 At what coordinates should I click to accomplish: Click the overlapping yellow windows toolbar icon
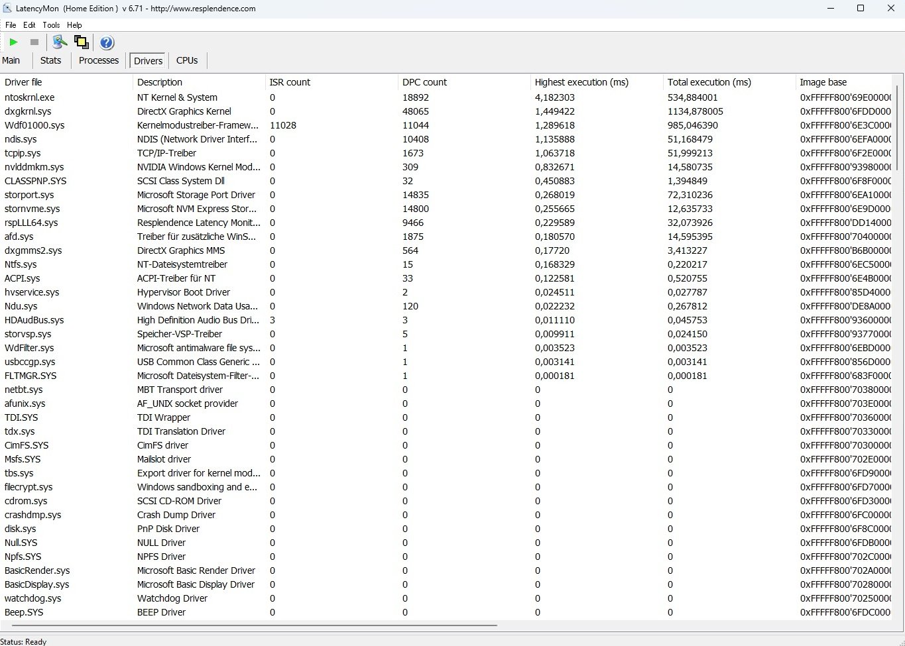[x=82, y=42]
